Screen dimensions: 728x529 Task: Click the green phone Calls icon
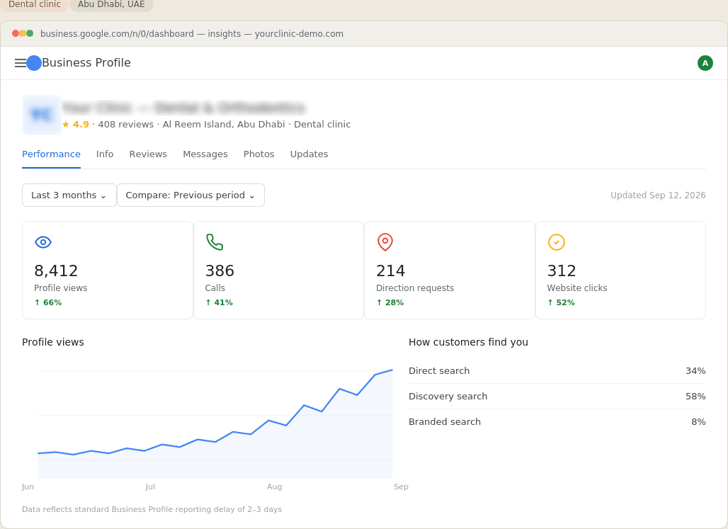coord(215,242)
